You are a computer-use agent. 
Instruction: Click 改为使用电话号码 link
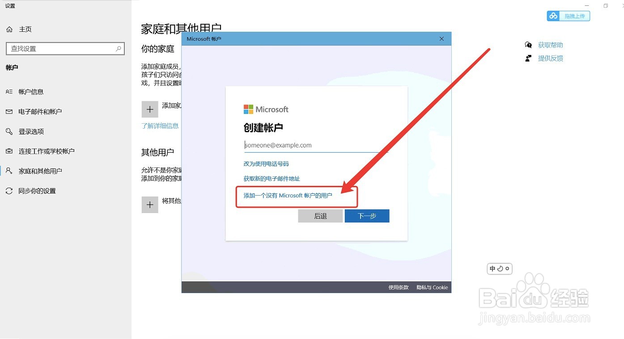tap(266, 164)
